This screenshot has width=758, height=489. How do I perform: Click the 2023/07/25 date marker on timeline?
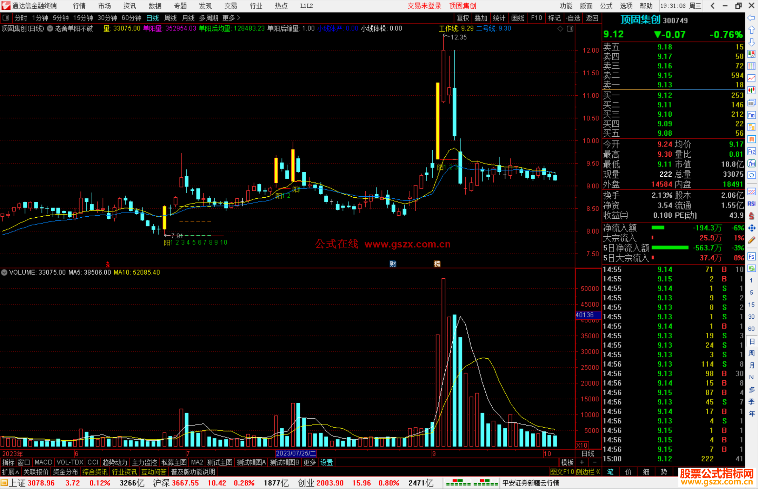(296, 453)
